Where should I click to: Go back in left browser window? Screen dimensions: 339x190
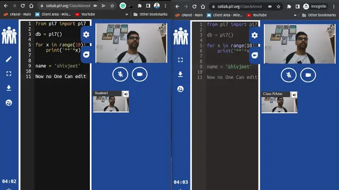[x=6, y=6]
